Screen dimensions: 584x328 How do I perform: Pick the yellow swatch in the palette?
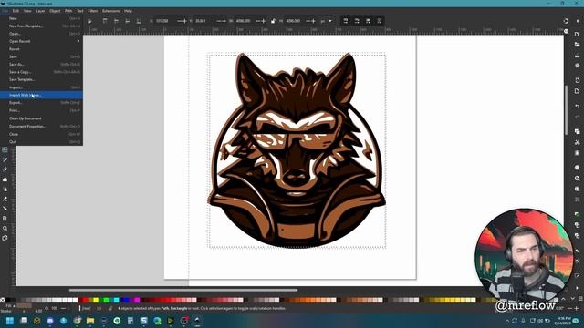click(96, 300)
